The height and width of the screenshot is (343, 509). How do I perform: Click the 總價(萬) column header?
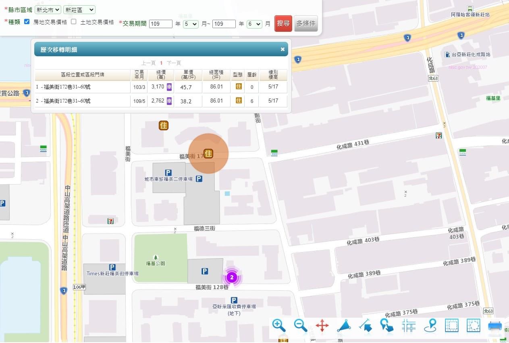[x=161, y=75]
